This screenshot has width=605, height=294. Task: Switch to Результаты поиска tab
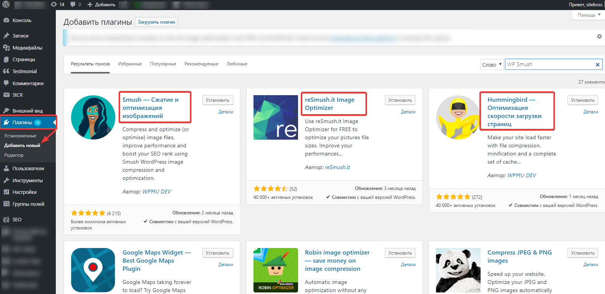(90, 64)
